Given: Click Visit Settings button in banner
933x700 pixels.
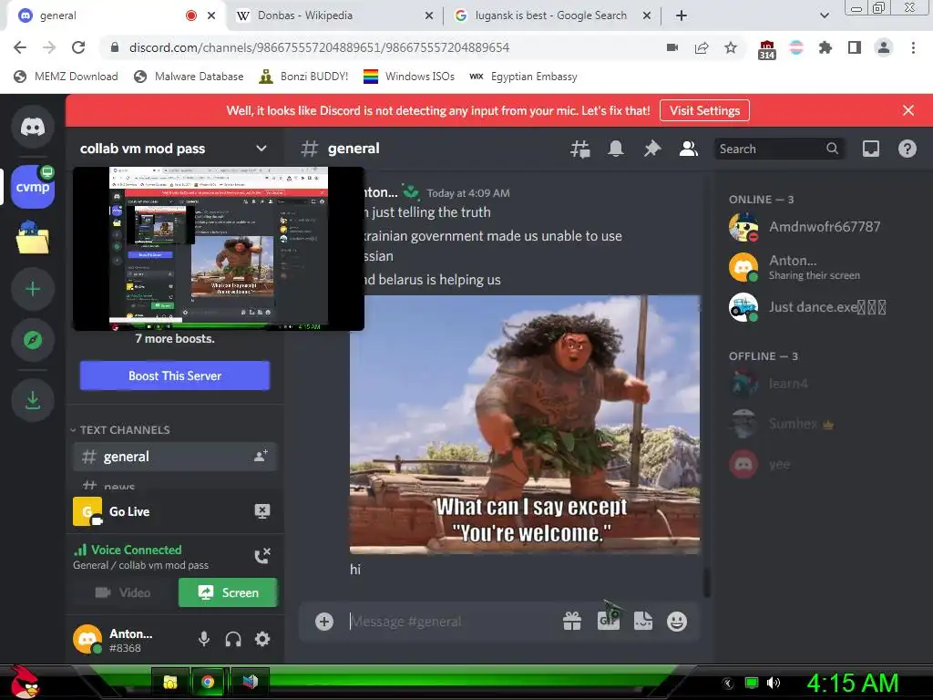Looking at the screenshot, I should click(x=704, y=110).
